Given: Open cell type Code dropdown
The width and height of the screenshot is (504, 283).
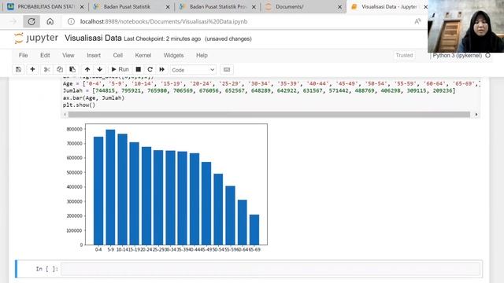Looking at the screenshot, I should [x=193, y=70].
